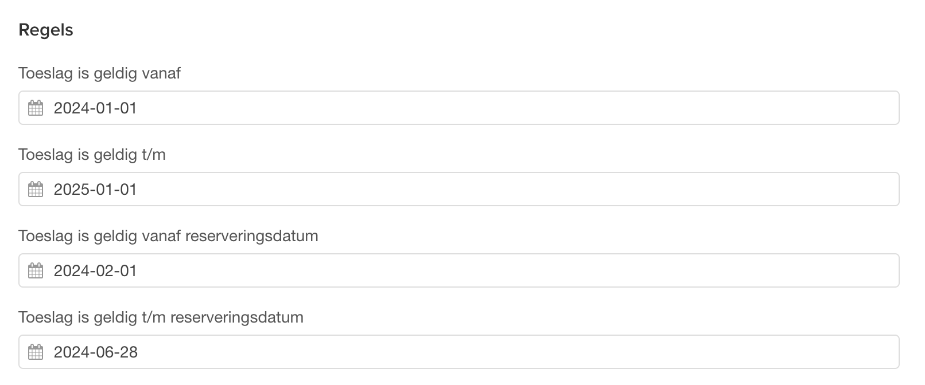Click the date text 2025-01-01
Screen dimensions: 925x385
(95, 189)
